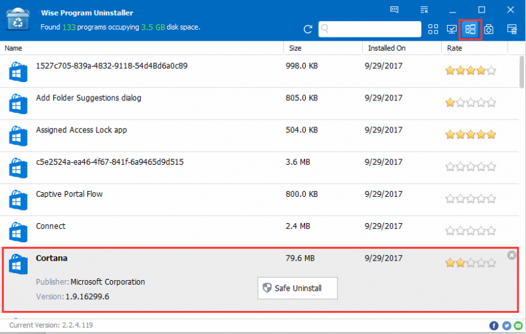This screenshot has height=334, width=526.
Task: Select the 1527c705-839a-4832 app row
Action: tap(260, 72)
